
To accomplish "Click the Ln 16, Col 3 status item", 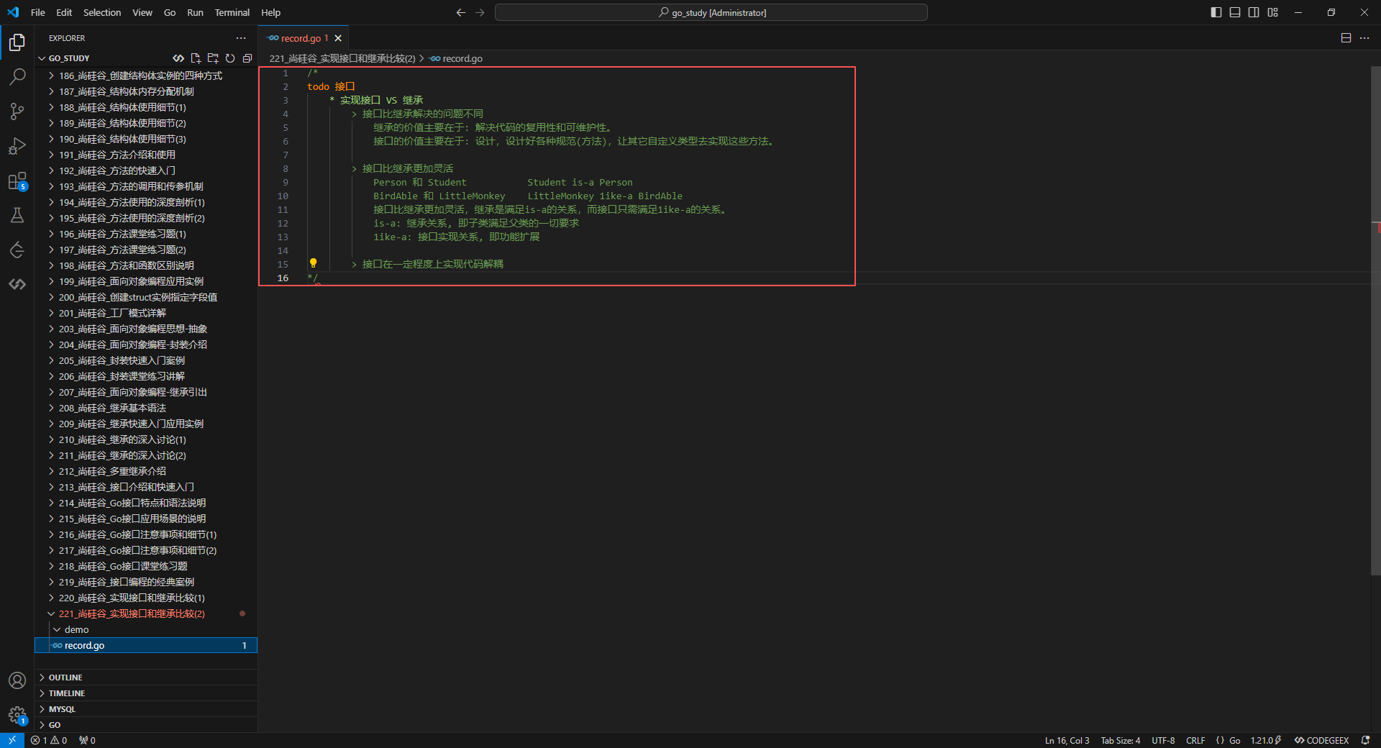I will pyautogui.click(x=1067, y=740).
